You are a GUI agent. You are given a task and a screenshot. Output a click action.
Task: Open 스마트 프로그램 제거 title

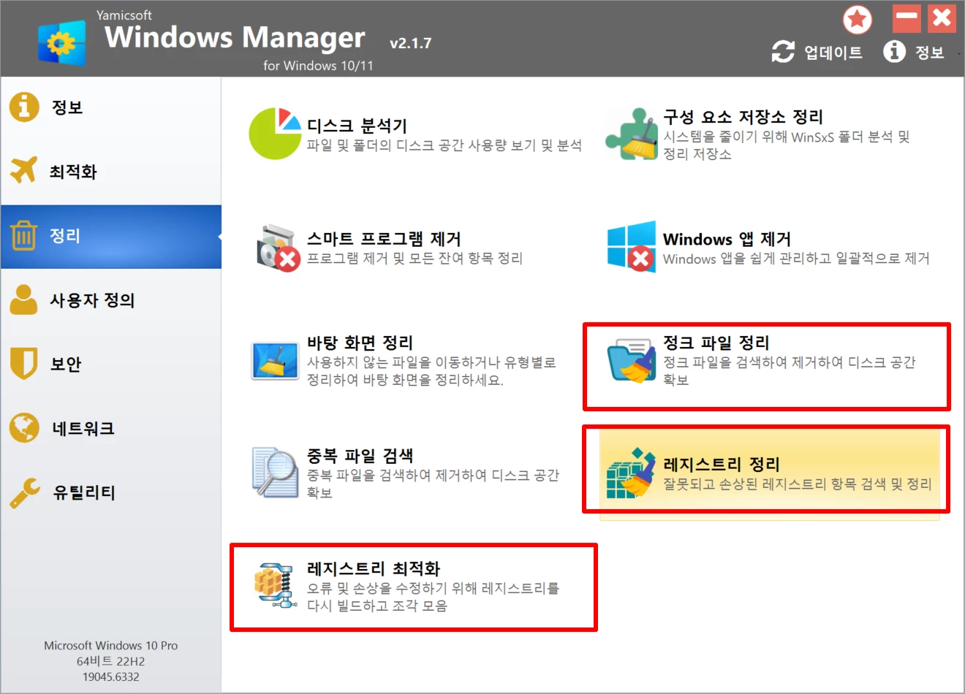pos(384,239)
